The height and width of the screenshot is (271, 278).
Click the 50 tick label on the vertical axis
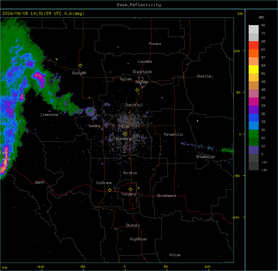[238, 92]
